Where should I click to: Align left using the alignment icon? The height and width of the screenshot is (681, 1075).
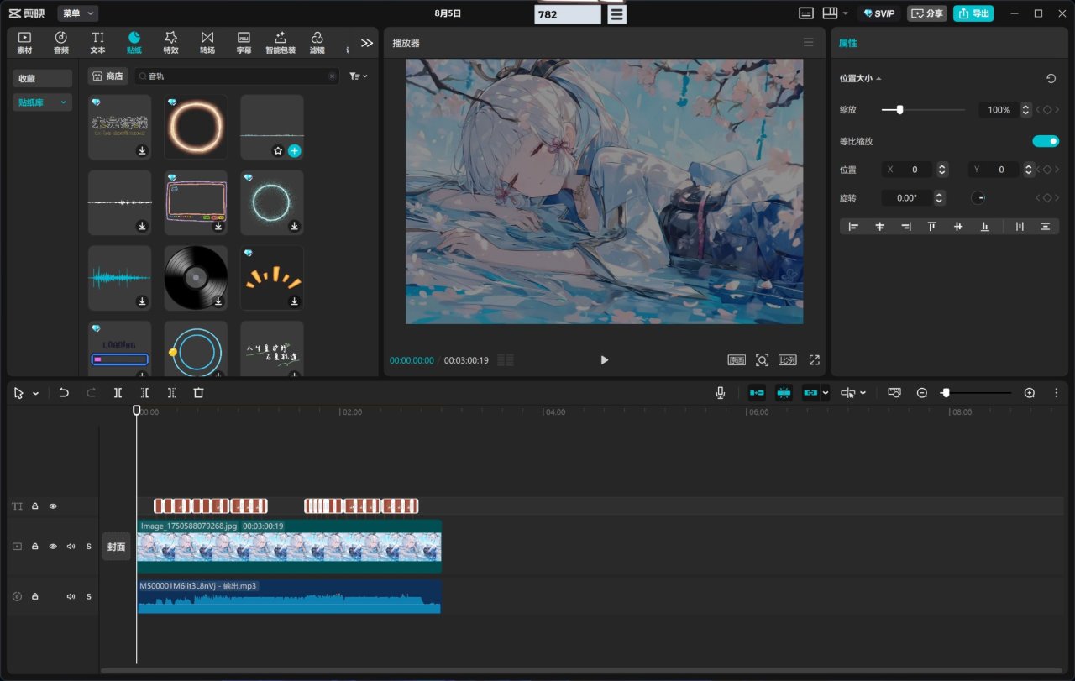click(x=853, y=226)
